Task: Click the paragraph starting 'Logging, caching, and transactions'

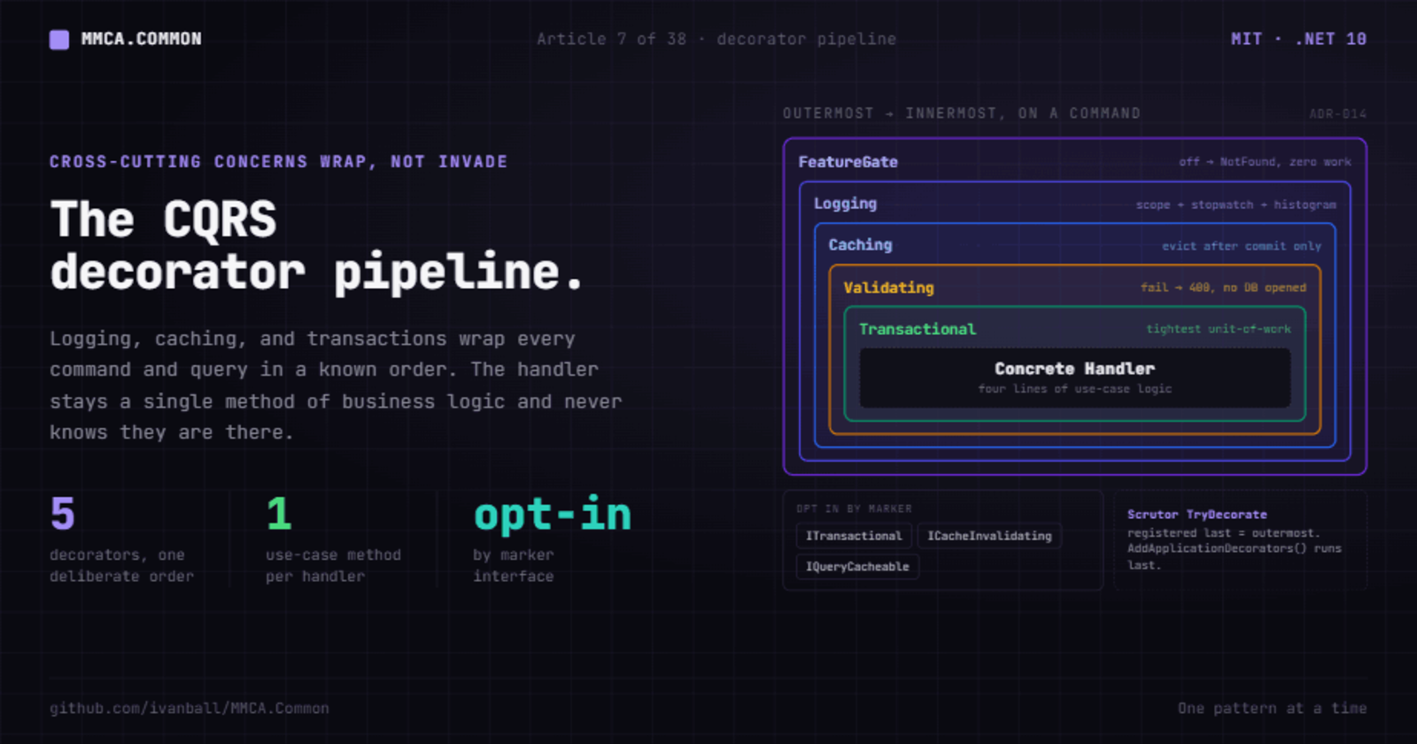Action: point(336,385)
